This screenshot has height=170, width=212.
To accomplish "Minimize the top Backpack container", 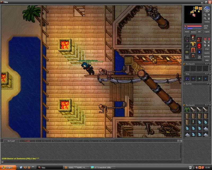I will (208, 64).
